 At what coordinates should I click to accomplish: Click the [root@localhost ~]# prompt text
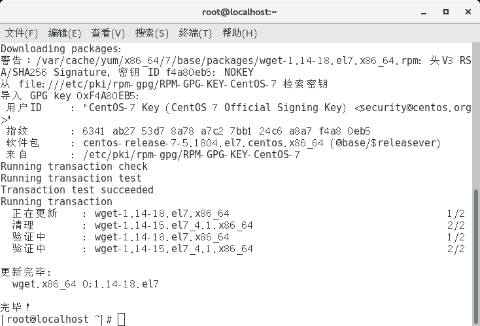tap(56, 319)
